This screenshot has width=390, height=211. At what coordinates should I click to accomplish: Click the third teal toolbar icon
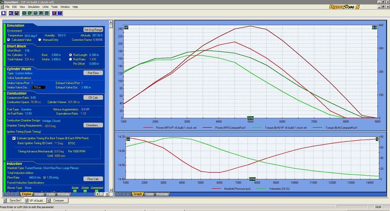click(x=35, y=13)
